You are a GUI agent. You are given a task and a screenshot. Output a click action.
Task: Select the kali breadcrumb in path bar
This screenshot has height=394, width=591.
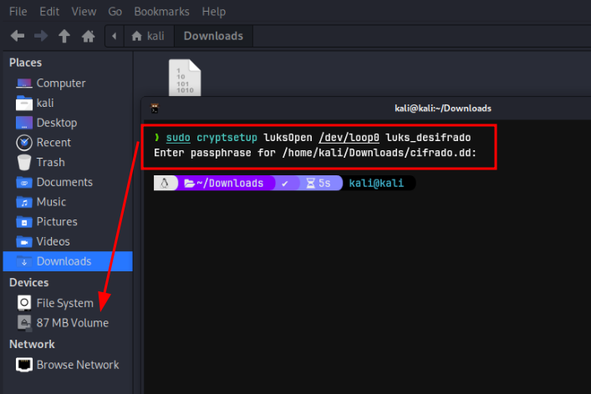(148, 36)
